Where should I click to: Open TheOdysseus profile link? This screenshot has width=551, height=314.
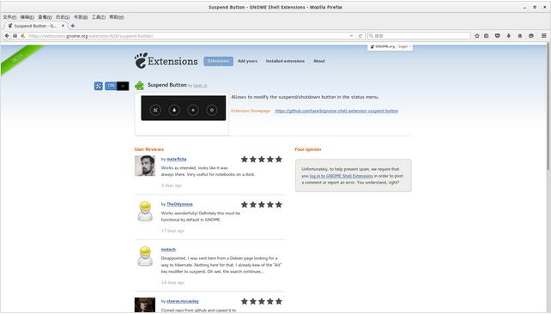pyautogui.click(x=179, y=204)
